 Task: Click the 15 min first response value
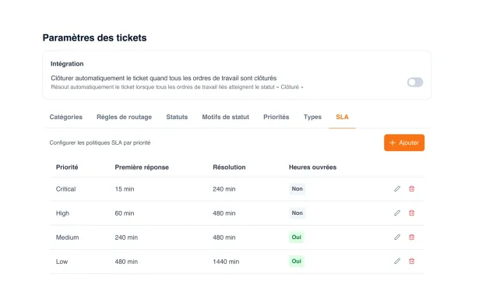click(x=125, y=189)
